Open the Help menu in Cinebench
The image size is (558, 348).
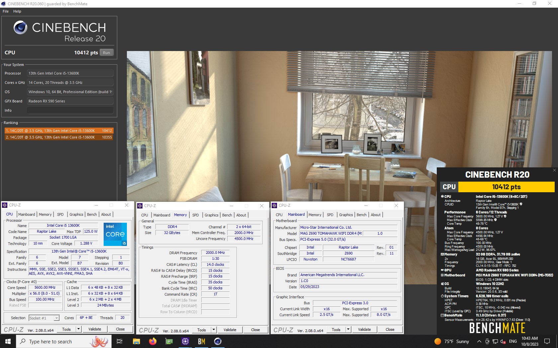click(x=17, y=11)
